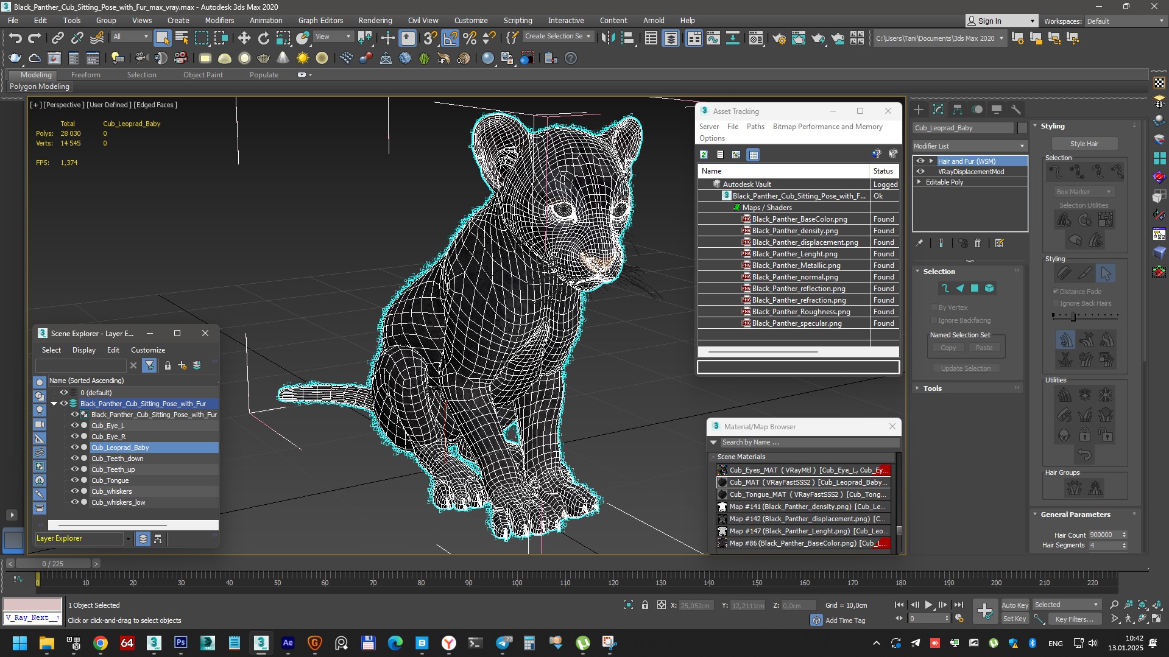Open the Hierarchy tab in Command Panel
Viewport: 1169px width, 657px height.
pyautogui.click(x=958, y=110)
